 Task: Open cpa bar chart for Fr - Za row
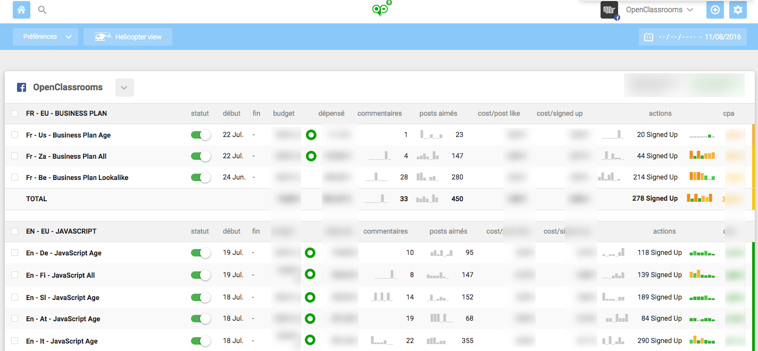(702, 155)
